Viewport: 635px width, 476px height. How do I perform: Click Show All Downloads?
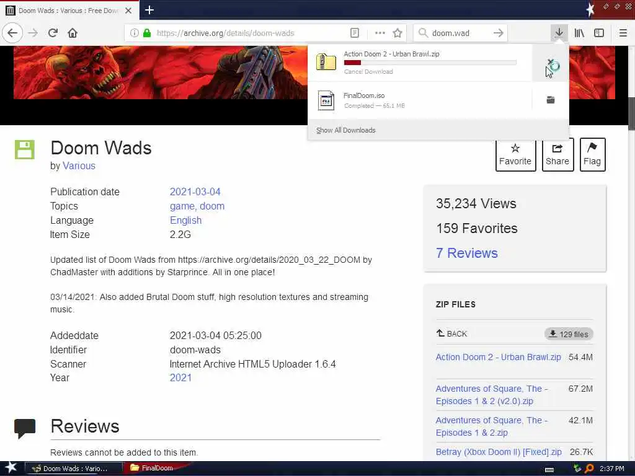(346, 130)
